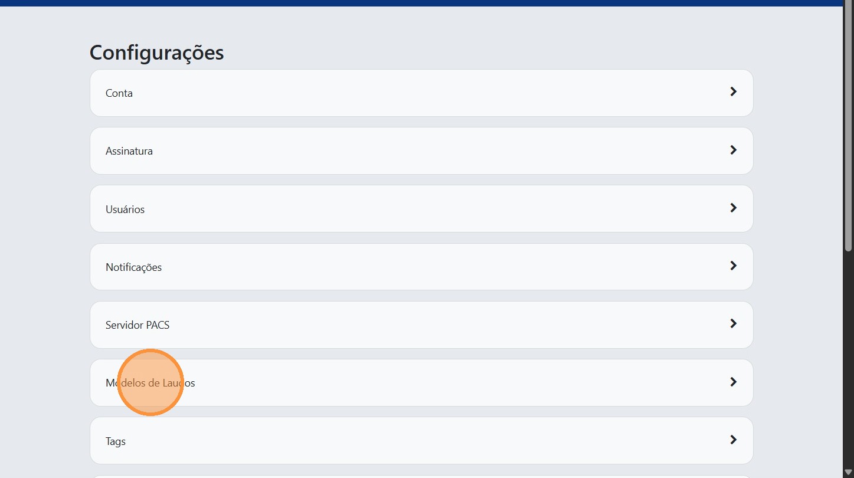This screenshot has height=478, width=854.
Task: Click the Servidor PACS label text
Action: 137,325
